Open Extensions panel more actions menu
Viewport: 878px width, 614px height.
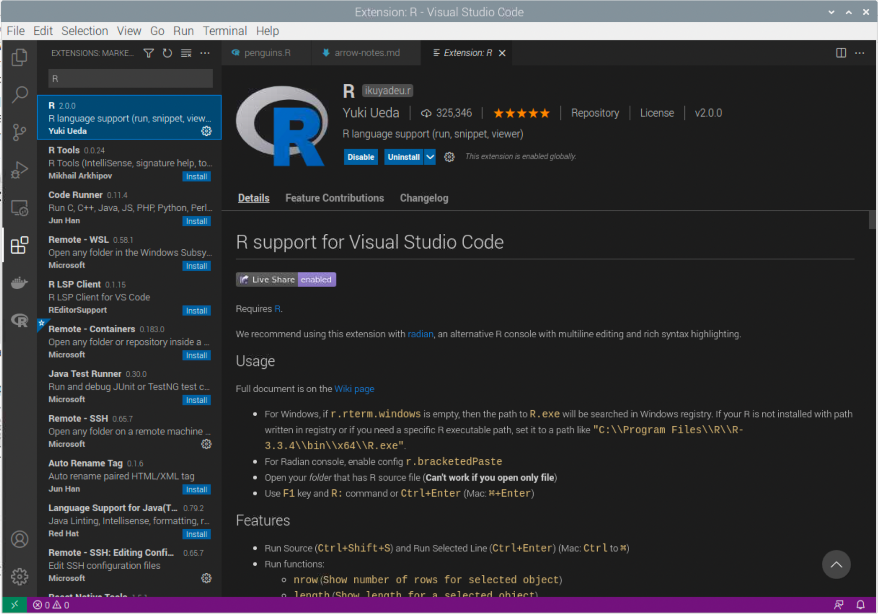[205, 53]
